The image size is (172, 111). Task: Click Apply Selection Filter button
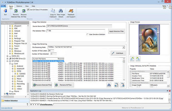[x=117, y=31]
